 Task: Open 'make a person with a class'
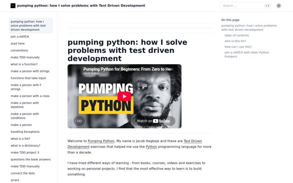coord(30,96)
